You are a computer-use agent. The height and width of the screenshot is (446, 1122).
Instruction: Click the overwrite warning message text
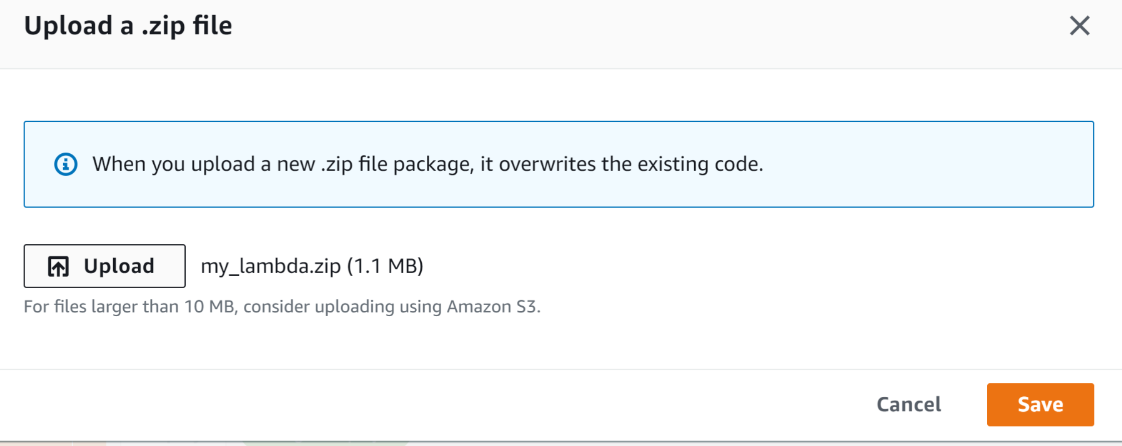click(x=427, y=164)
